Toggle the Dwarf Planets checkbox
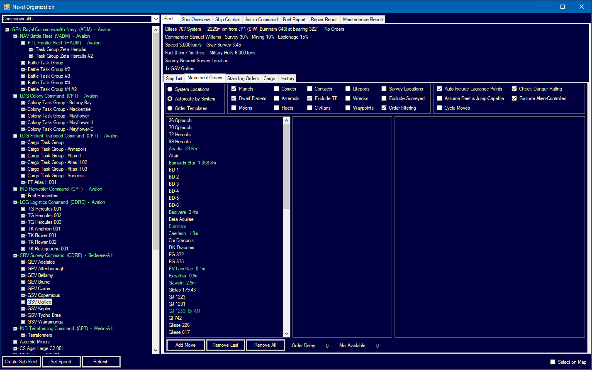This screenshot has height=370, width=592. tap(234, 98)
